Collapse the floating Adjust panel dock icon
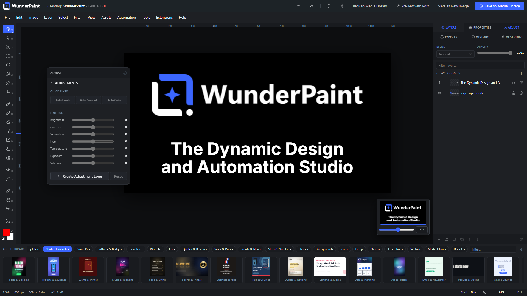The image size is (527, 296). 125,73
